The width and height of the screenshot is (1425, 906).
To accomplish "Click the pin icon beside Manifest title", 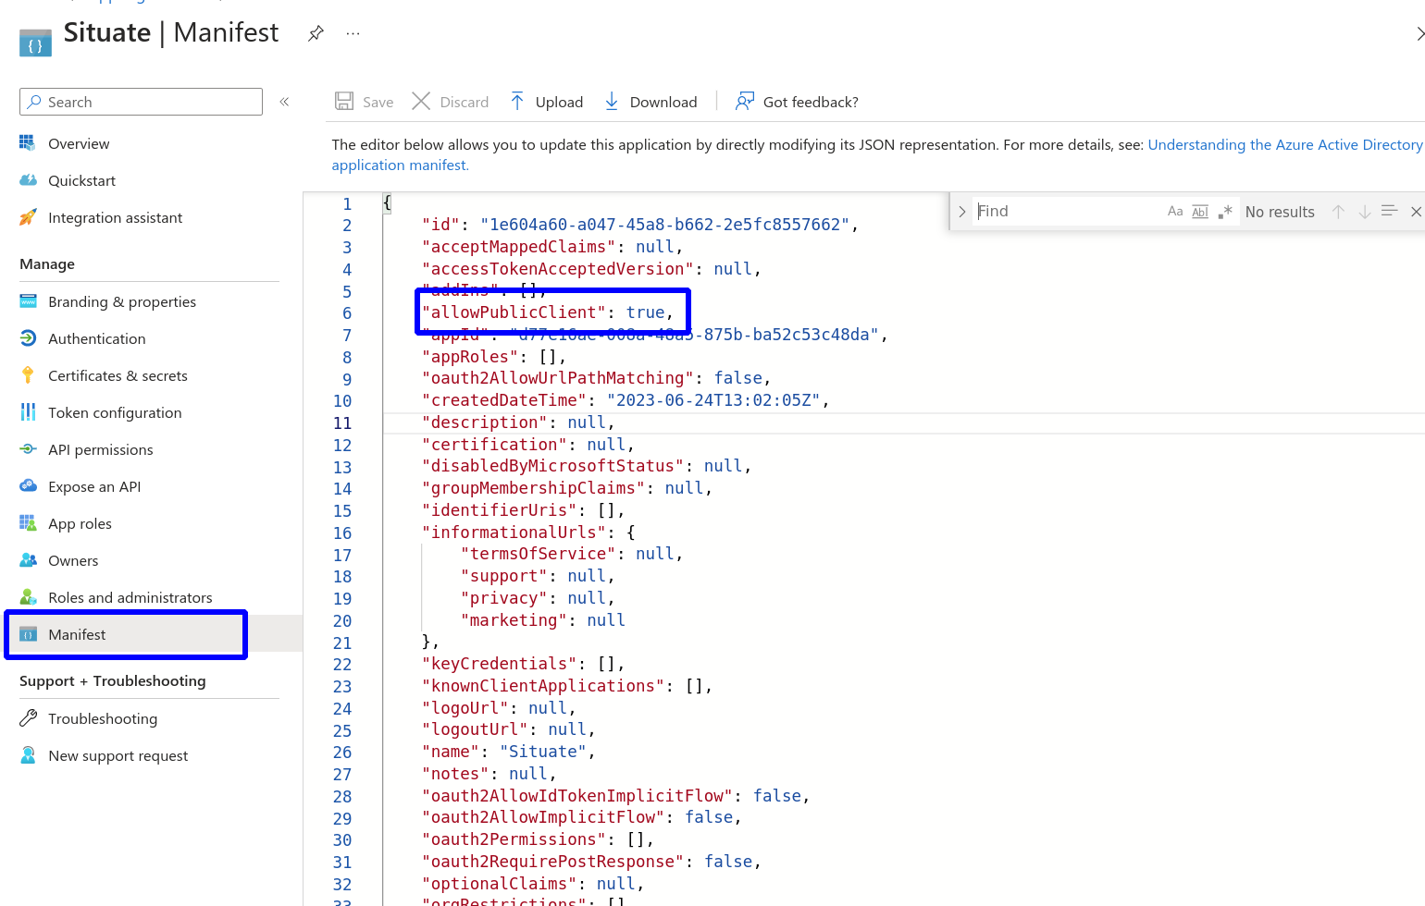I will pos(316,33).
